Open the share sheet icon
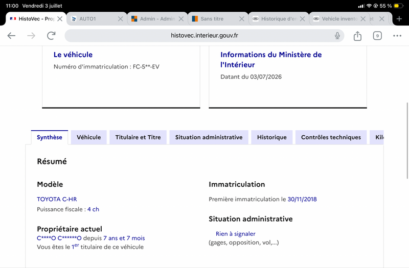409x268 pixels. point(357,36)
